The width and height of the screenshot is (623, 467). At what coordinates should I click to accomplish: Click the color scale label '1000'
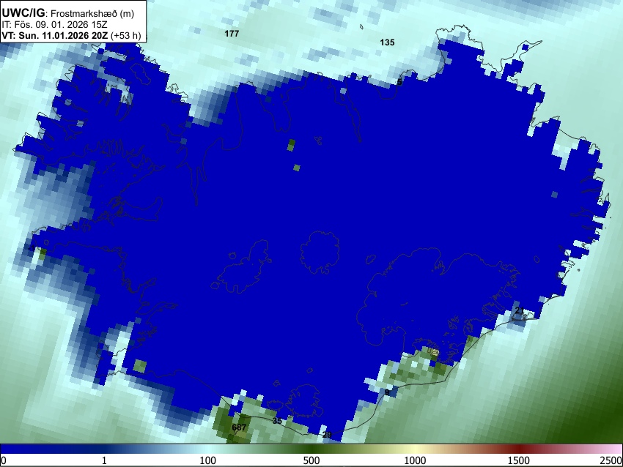click(415, 460)
